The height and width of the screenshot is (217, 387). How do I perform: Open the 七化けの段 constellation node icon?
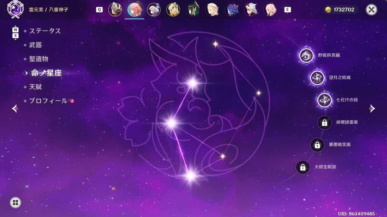(324, 100)
